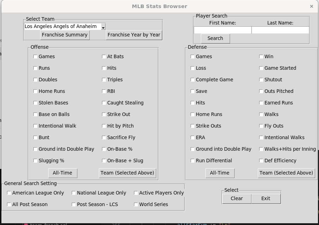
Task: Tick the Stolen Bases checkbox
Action: click(x=35, y=103)
